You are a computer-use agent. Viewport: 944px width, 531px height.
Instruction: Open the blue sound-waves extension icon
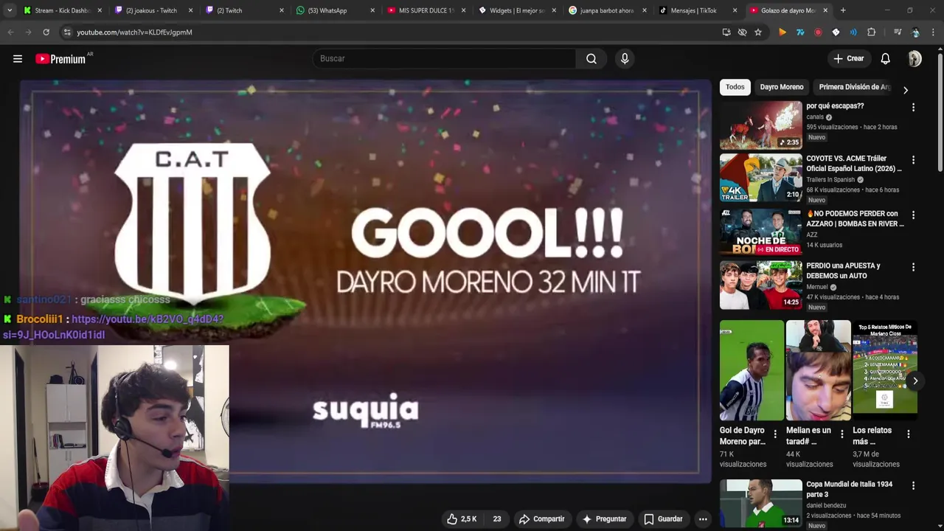tap(853, 32)
